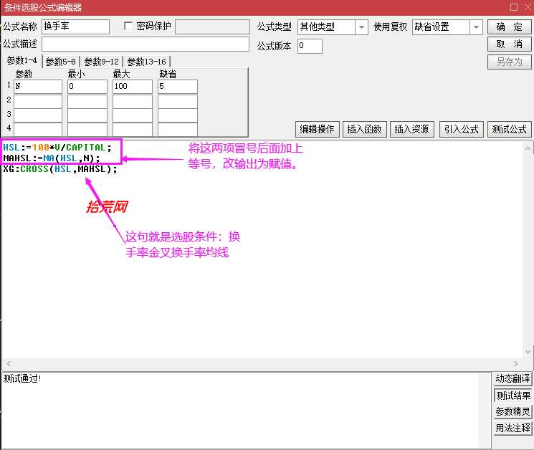Click the 插入函数 button
This screenshot has height=450, width=534.
click(x=364, y=130)
